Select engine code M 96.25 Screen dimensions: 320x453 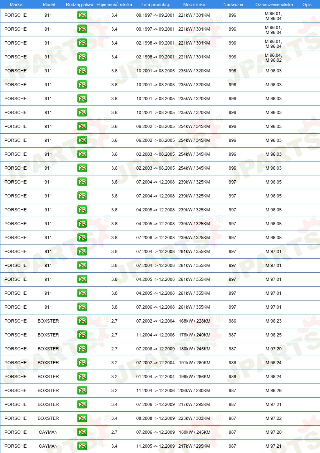(x=273, y=335)
